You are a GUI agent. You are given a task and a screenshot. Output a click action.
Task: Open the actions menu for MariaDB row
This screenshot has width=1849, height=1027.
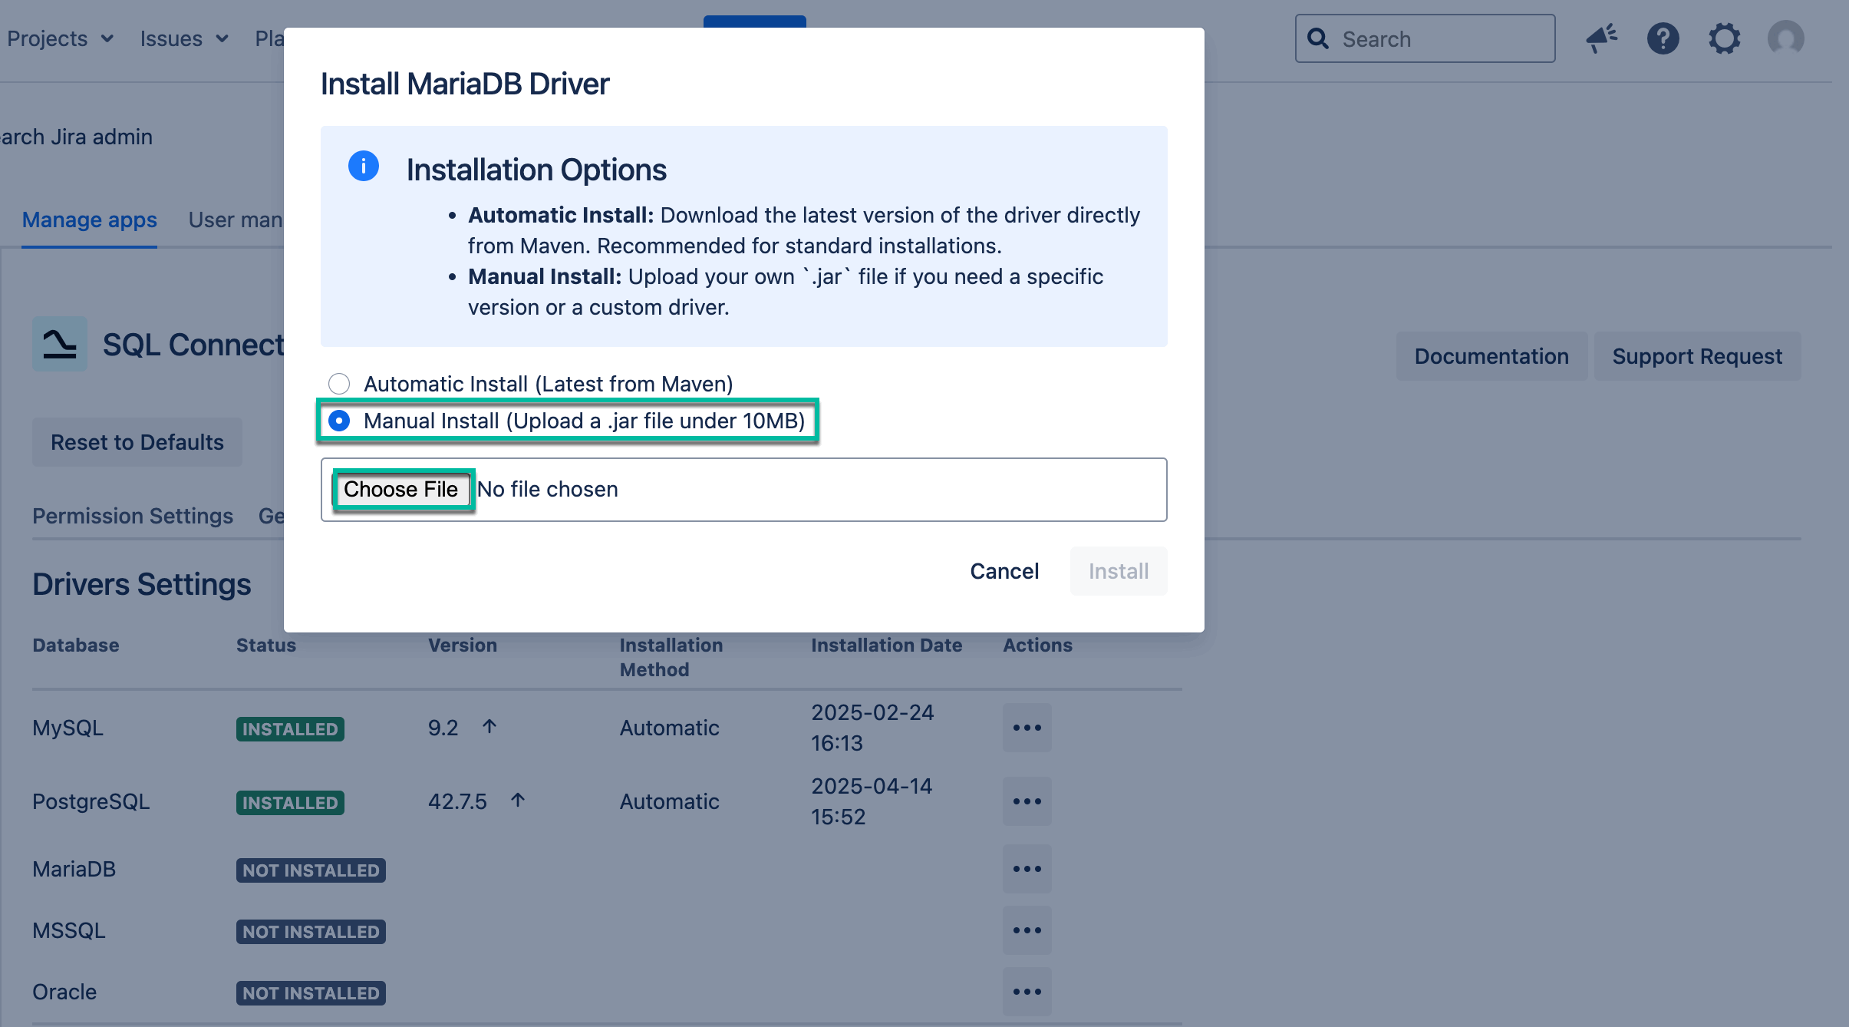(x=1026, y=869)
